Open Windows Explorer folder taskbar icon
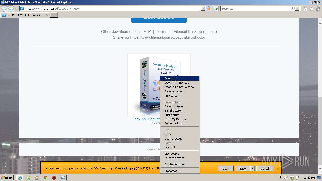 click(28, 178)
